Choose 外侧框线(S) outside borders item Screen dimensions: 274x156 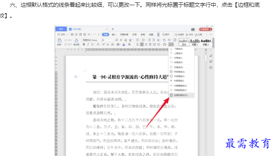181,76
